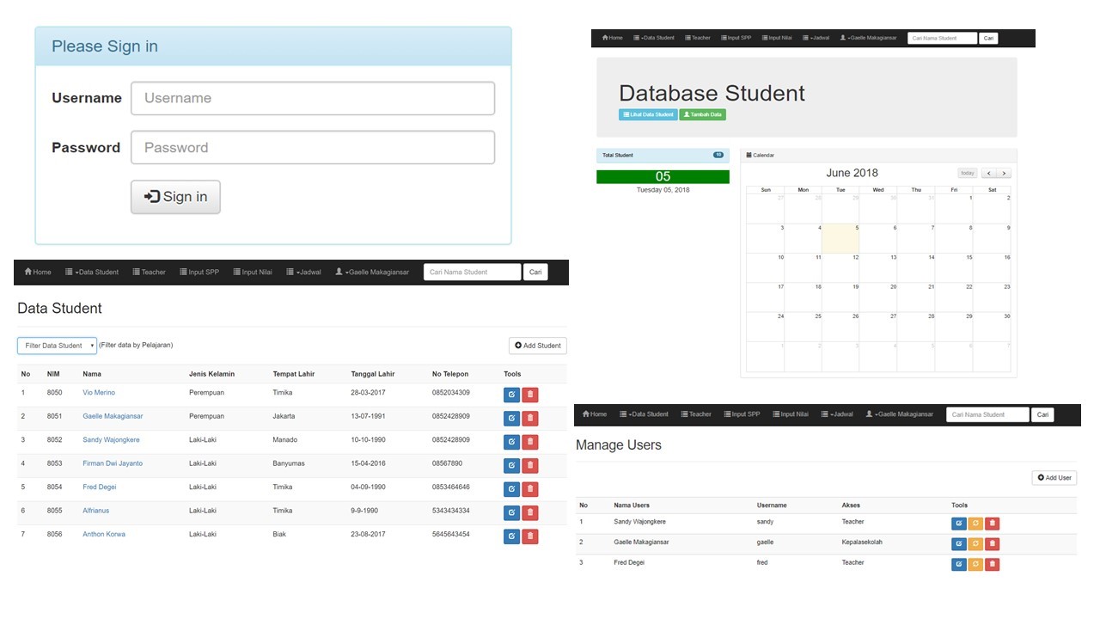Go to Home in Data Student navbar

click(x=38, y=273)
